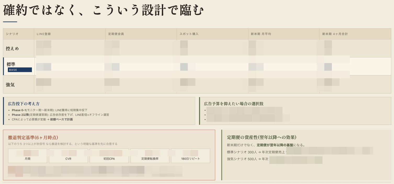
Task: Select the 月商 criteria card
Action: click(x=27, y=156)
